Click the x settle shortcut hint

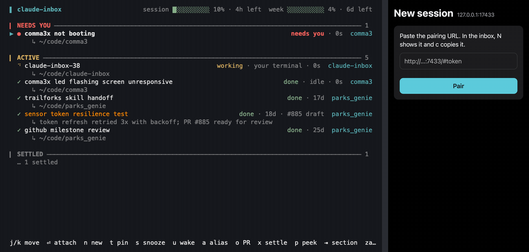point(272,243)
